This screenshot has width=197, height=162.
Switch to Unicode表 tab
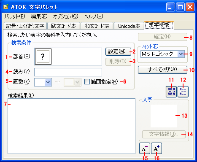point(129,26)
